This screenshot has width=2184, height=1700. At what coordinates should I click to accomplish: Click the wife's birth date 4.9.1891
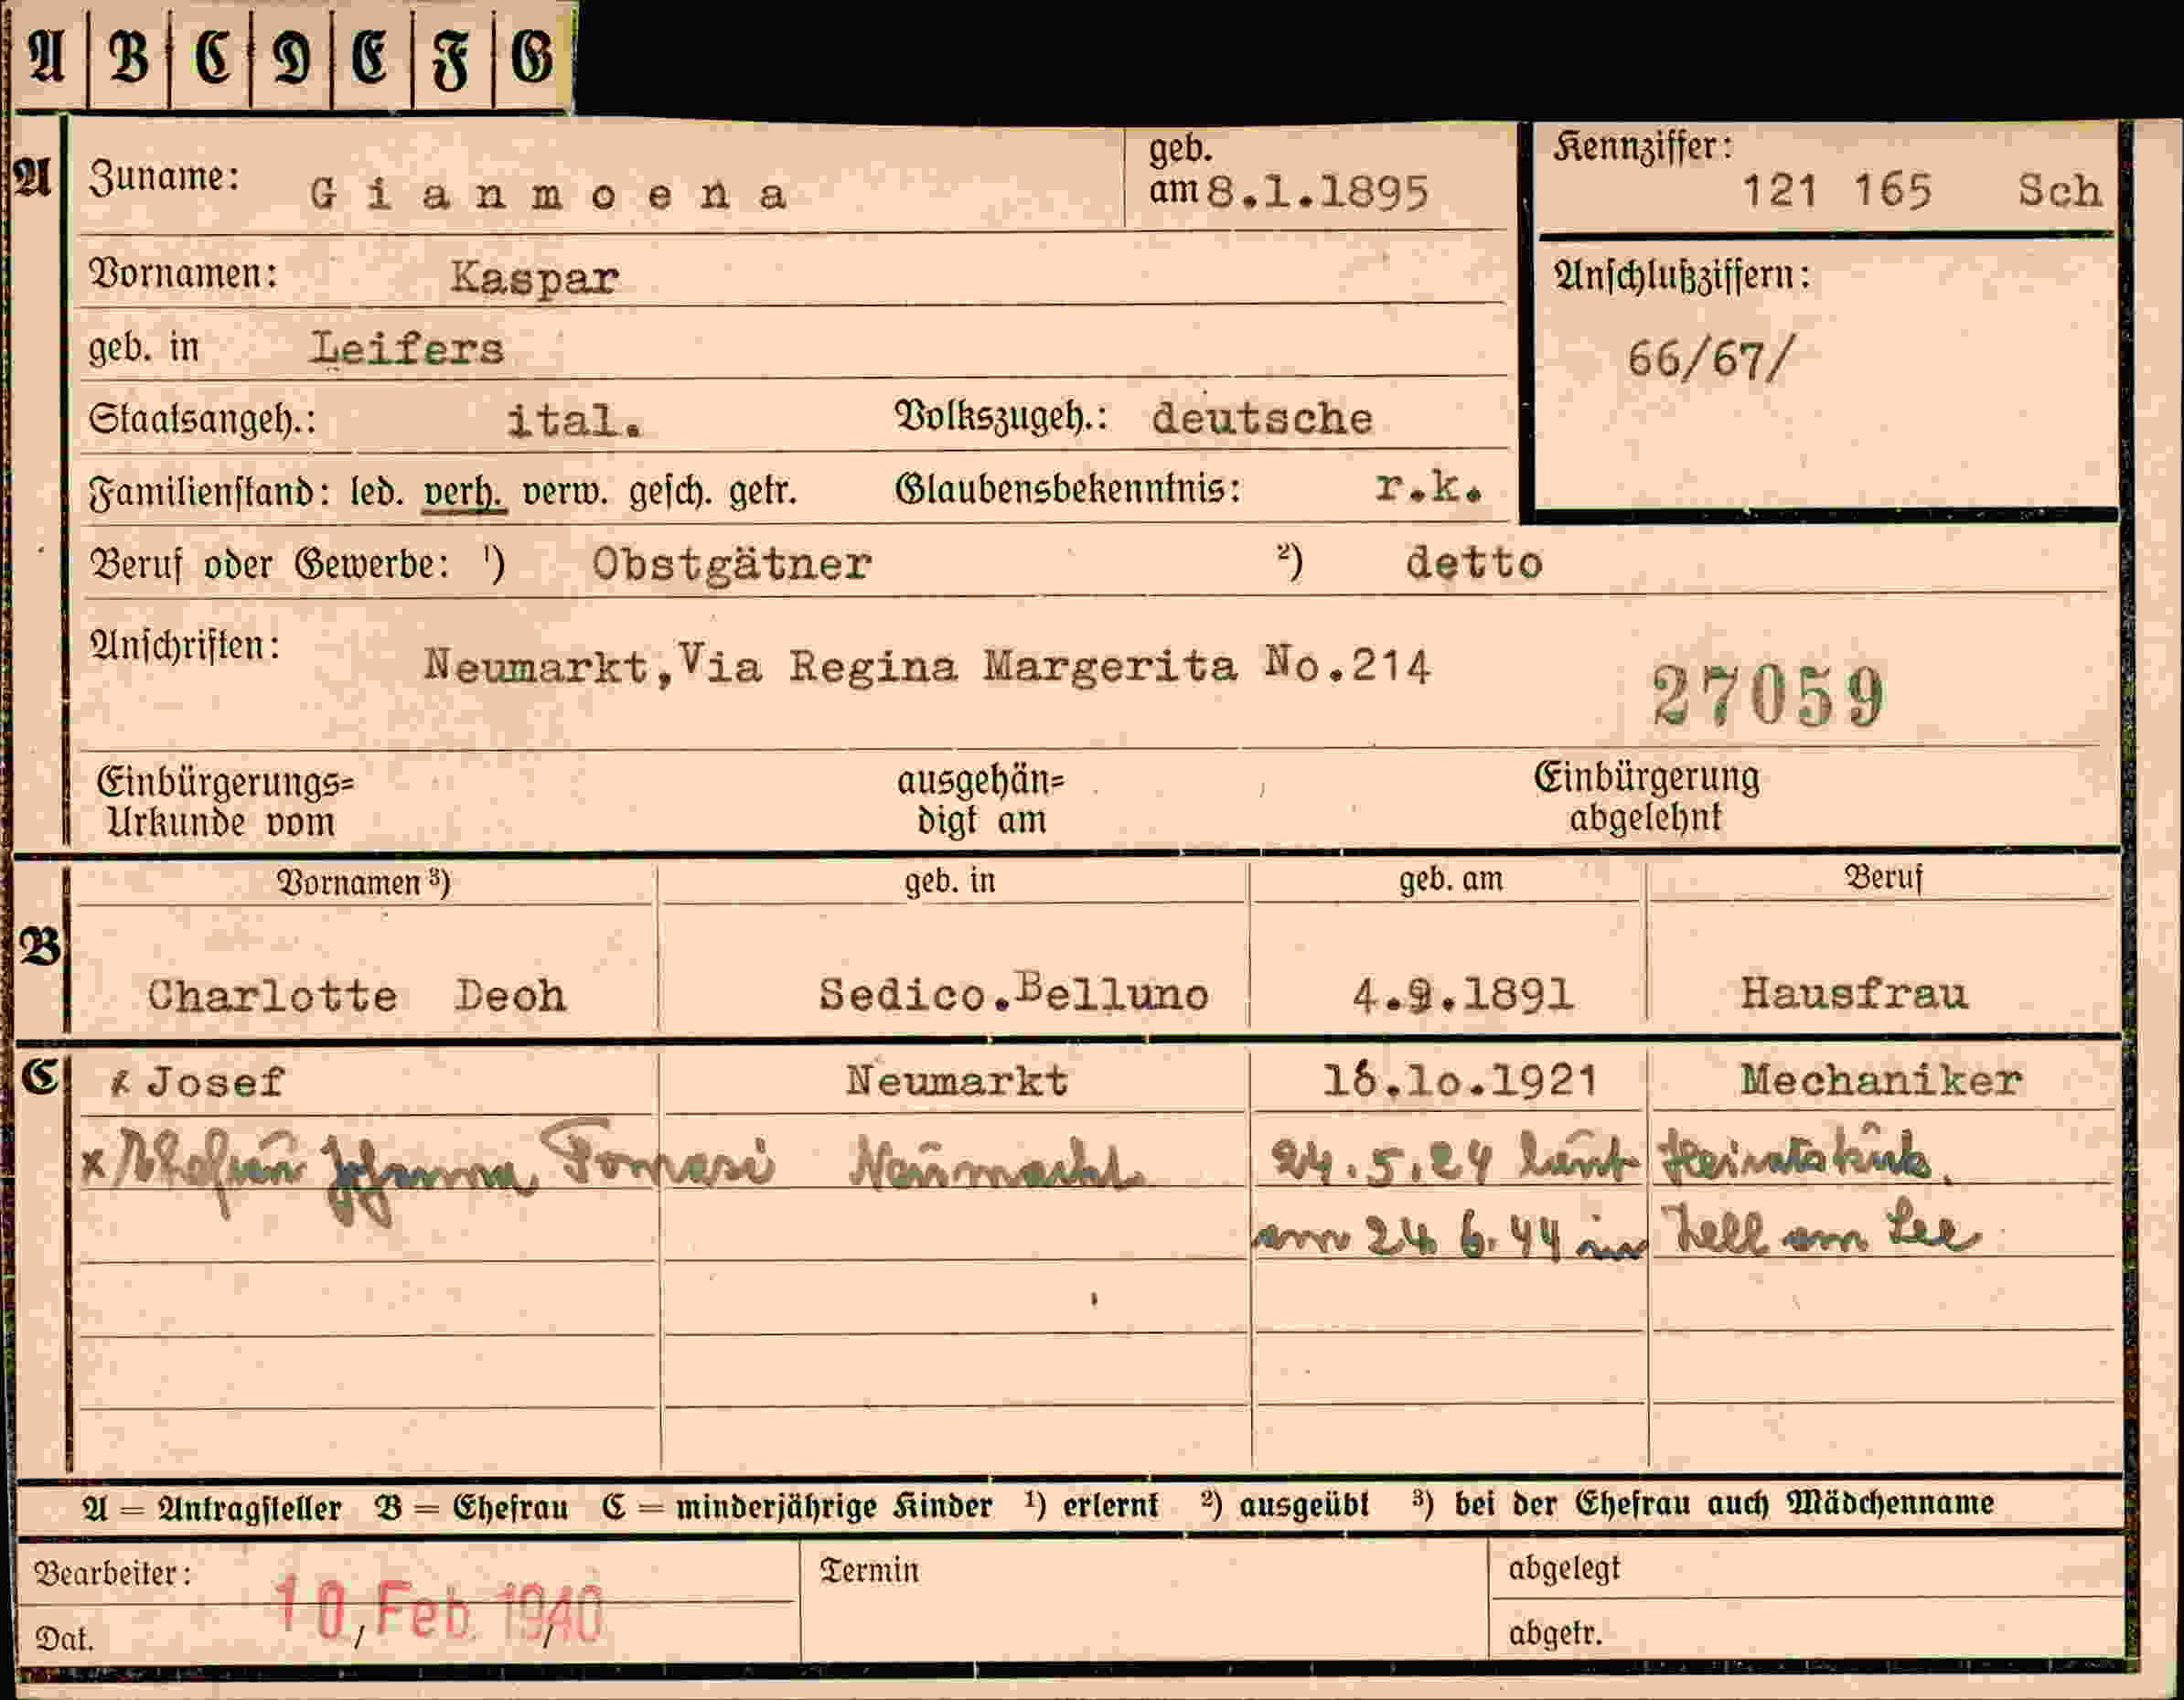point(1463,994)
